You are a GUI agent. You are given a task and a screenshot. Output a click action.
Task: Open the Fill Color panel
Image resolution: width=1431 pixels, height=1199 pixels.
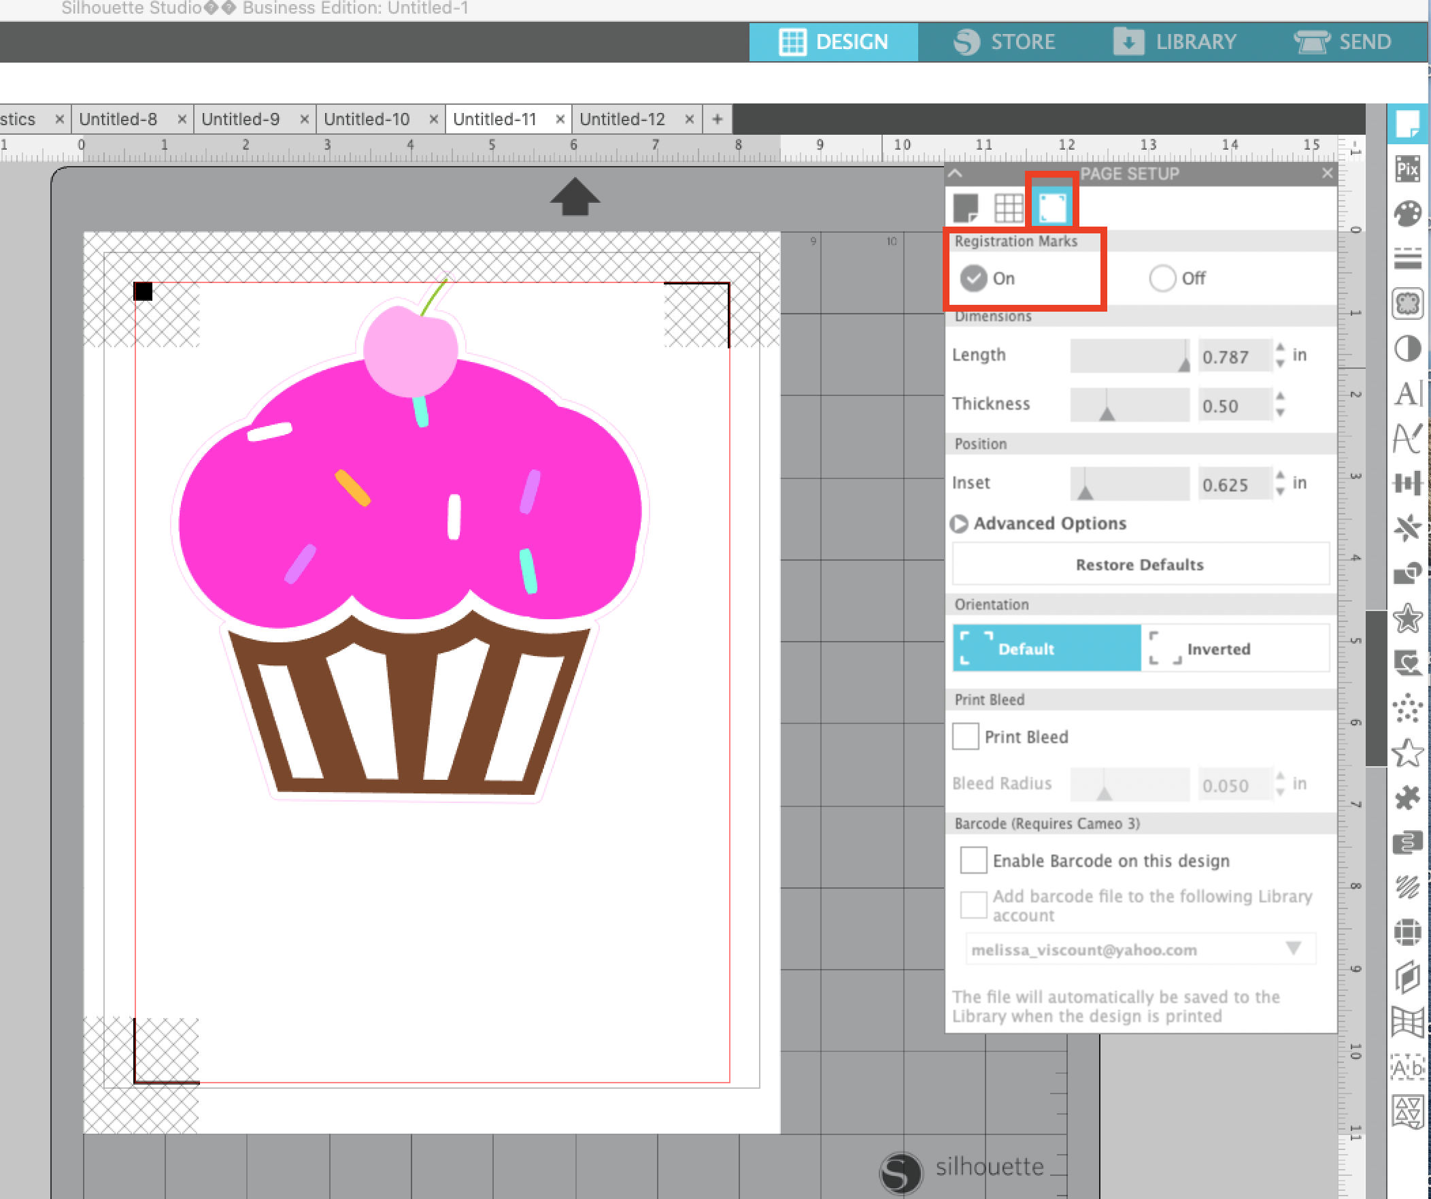(1408, 213)
